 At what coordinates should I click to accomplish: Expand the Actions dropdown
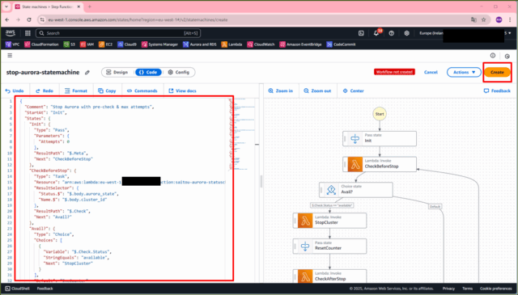coord(464,72)
